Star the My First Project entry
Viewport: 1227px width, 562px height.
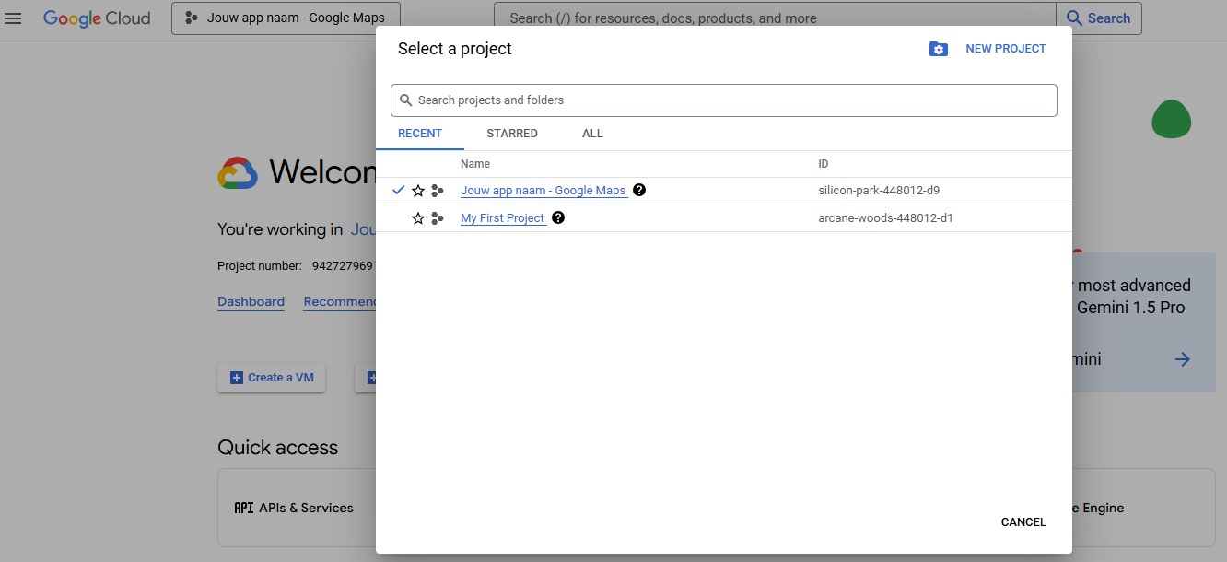click(x=418, y=218)
